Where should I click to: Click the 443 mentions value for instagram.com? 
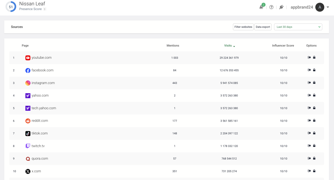point(175,83)
